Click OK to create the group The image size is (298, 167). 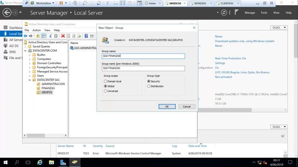pyautogui.click(x=167, y=107)
